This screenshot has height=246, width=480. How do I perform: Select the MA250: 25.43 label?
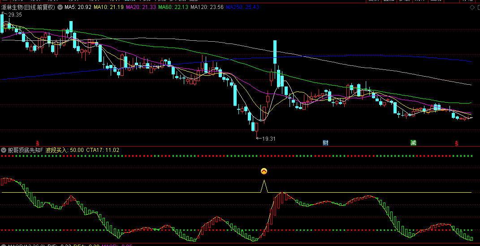[242, 7]
